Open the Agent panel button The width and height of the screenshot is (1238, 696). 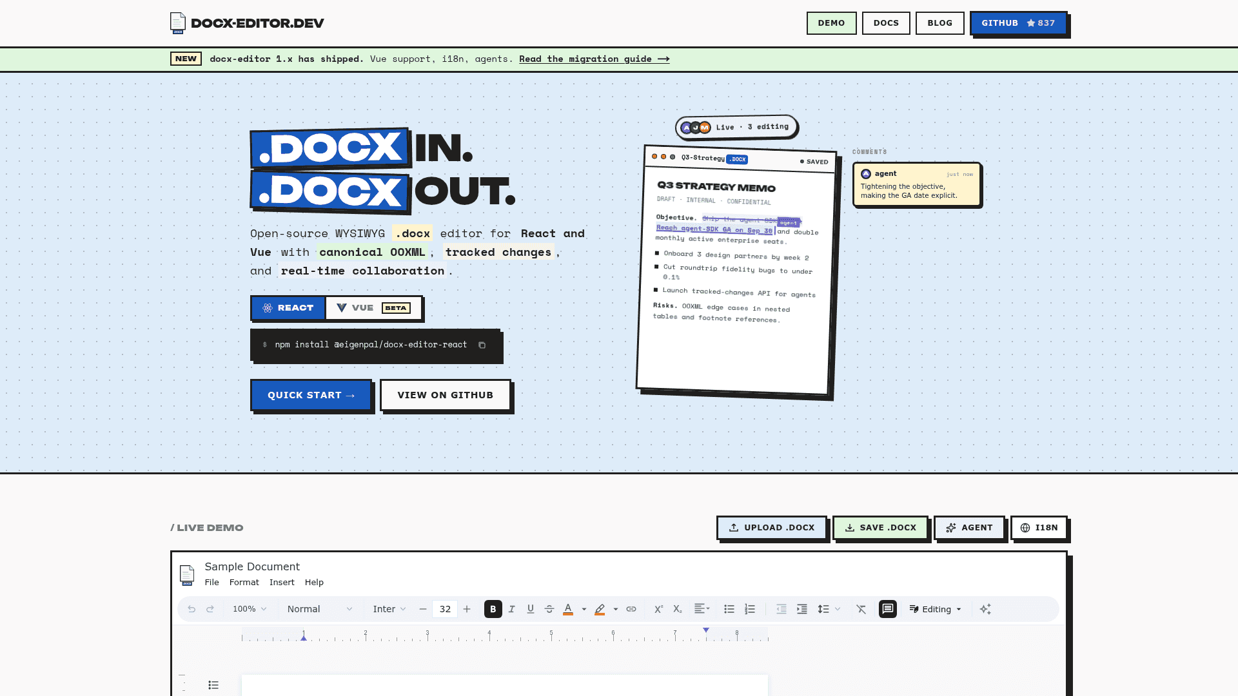coord(969,528)
